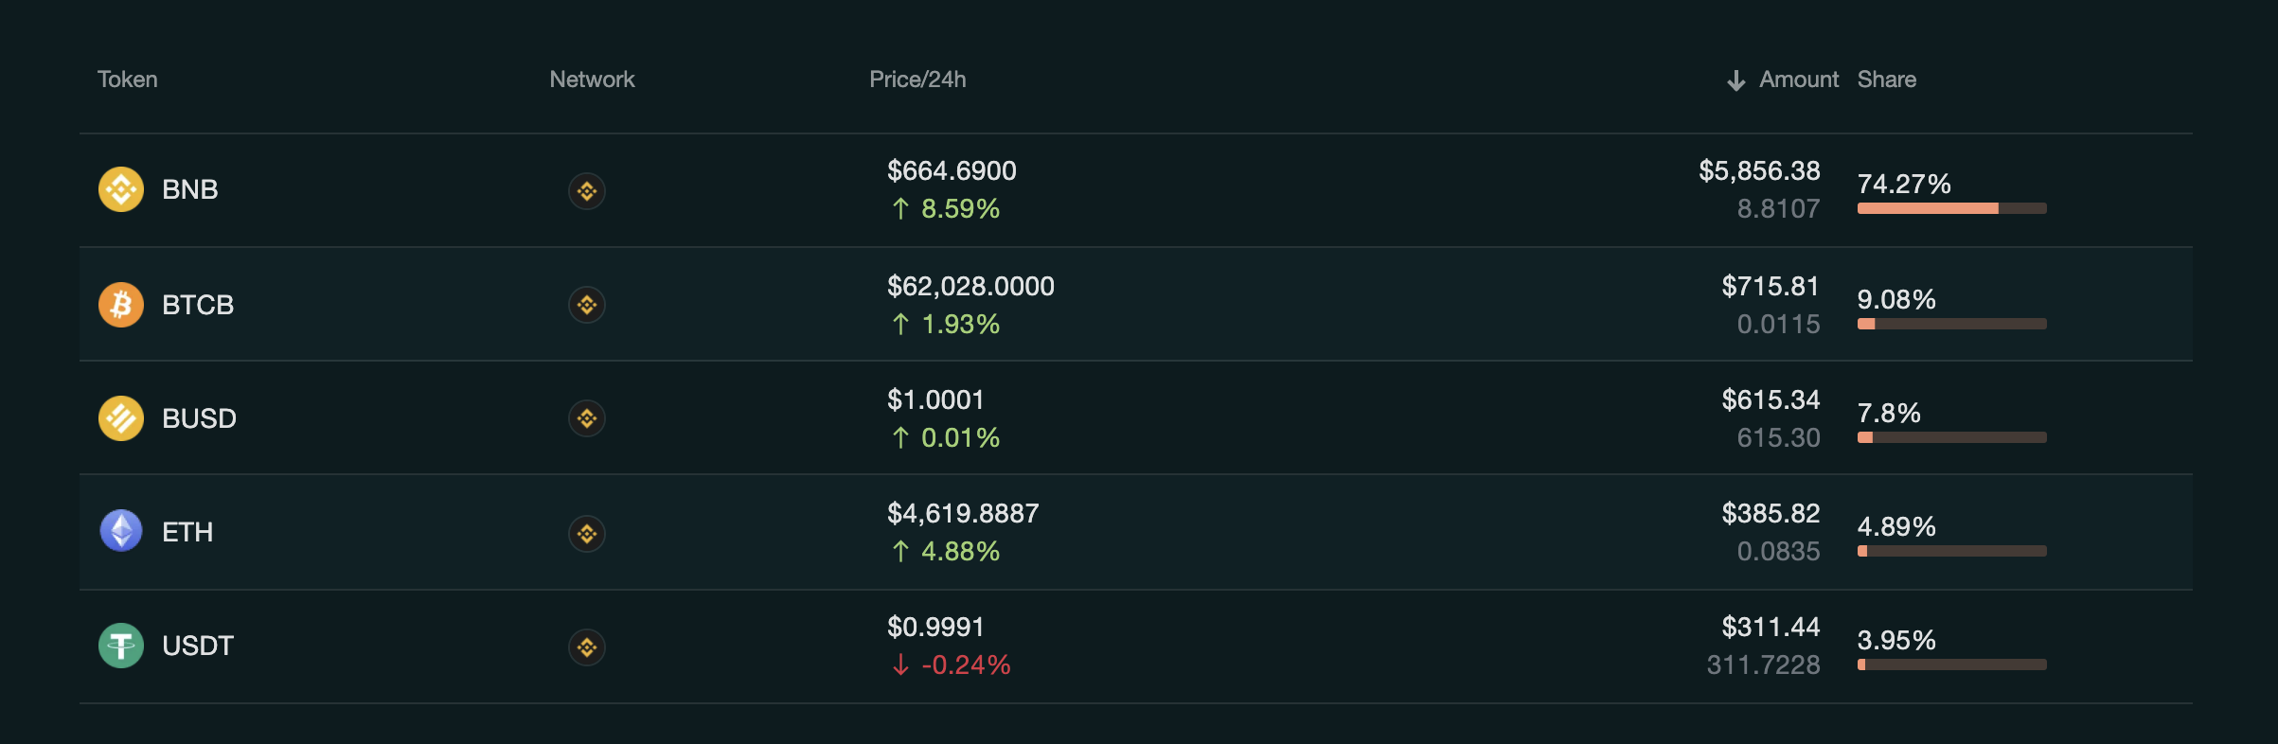The height and width of the screenshot is (744, 2278).
Task: Sort by the Share column header
Action: (1886, 80)
